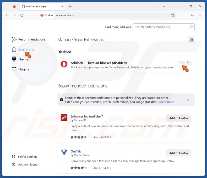The height and width of the screenshot is (178, 207).
Task: Click the Recommended Extensions heading
Action: click(x=82, y=86)
